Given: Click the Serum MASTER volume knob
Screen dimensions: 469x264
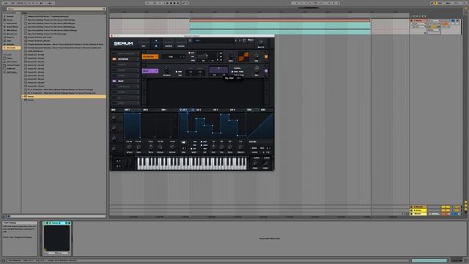Looking at the screenshot, I should click(x=261, y=43).
